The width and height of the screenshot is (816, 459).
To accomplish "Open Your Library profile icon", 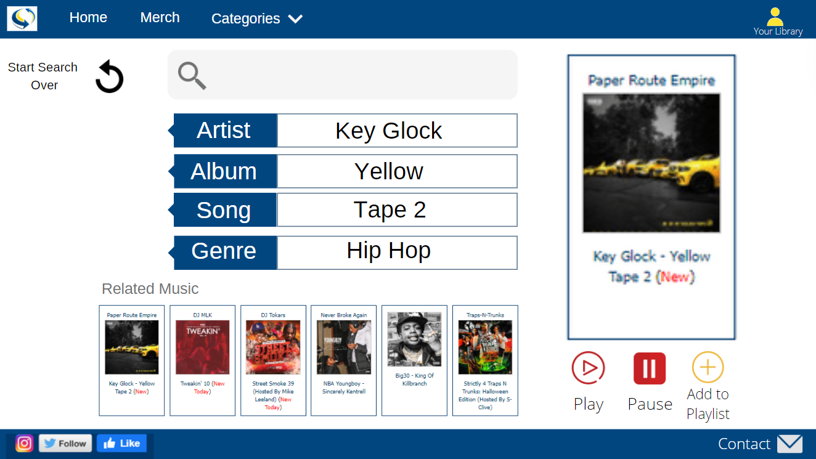I will click(775, 17).
